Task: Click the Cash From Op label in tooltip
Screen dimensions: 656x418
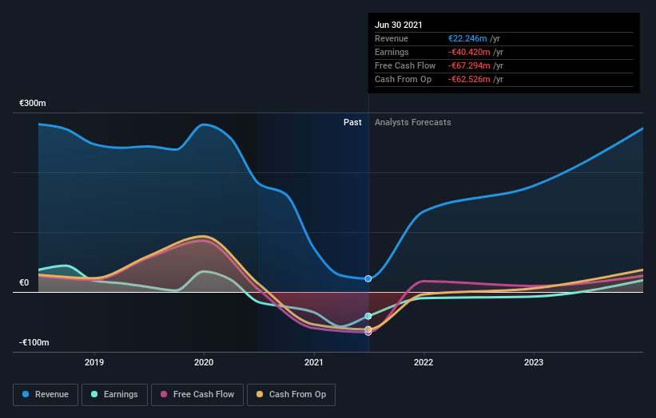Action: point(403,79)
